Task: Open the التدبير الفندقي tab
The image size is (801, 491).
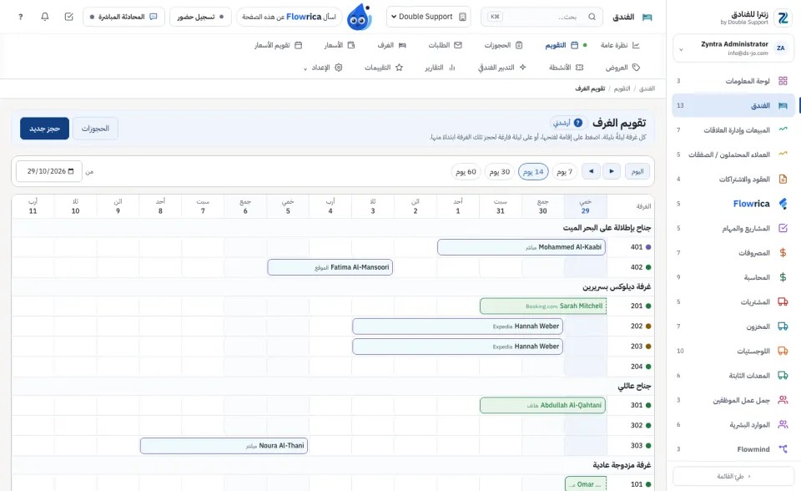Action: click(501, 68)
